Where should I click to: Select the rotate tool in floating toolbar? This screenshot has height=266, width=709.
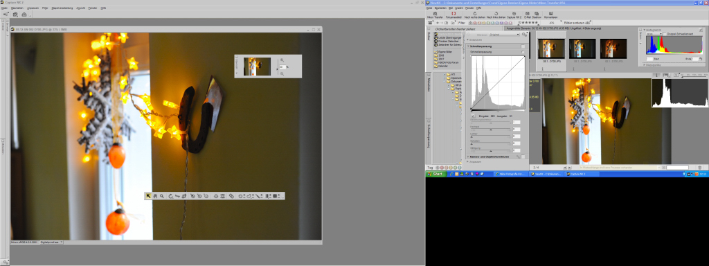tap(170, 196)
